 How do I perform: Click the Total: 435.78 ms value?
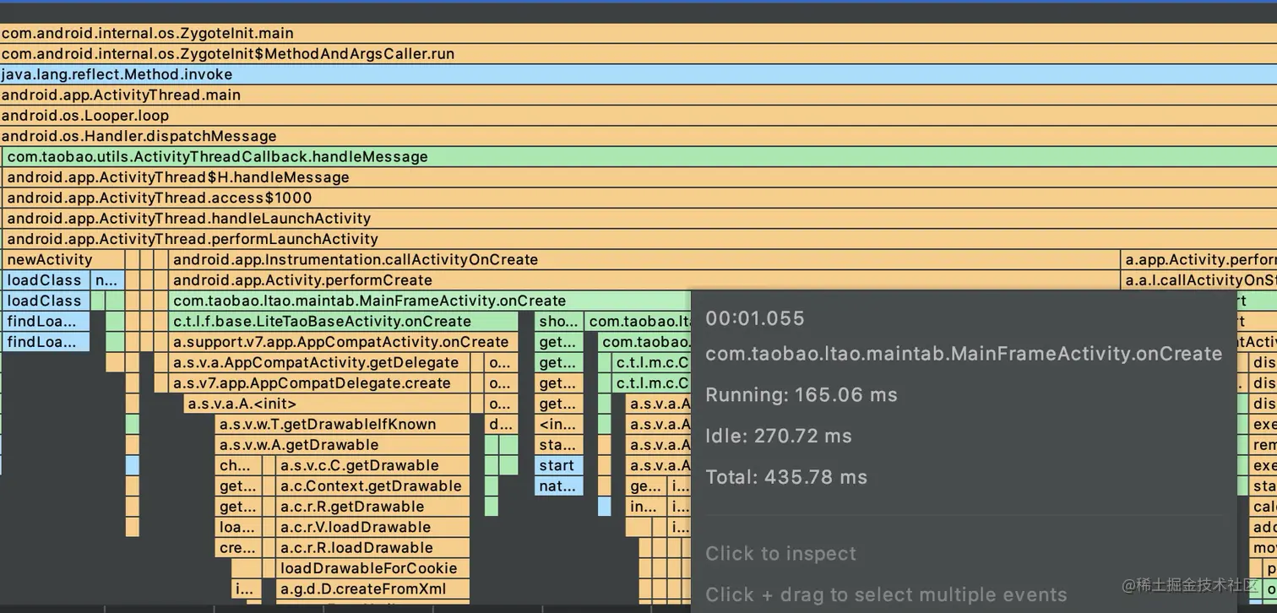click(786, 477)
